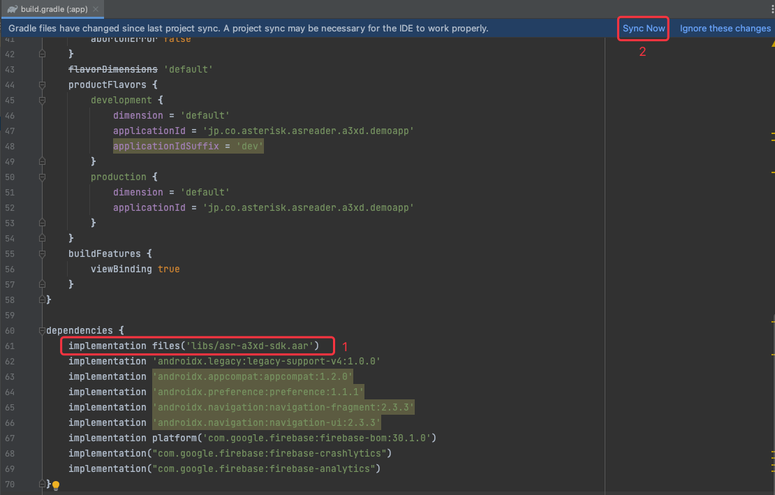Click the yellow light bulb quick-fix icon
This screenshot has width=775, height=495.
tap(56, 485)
